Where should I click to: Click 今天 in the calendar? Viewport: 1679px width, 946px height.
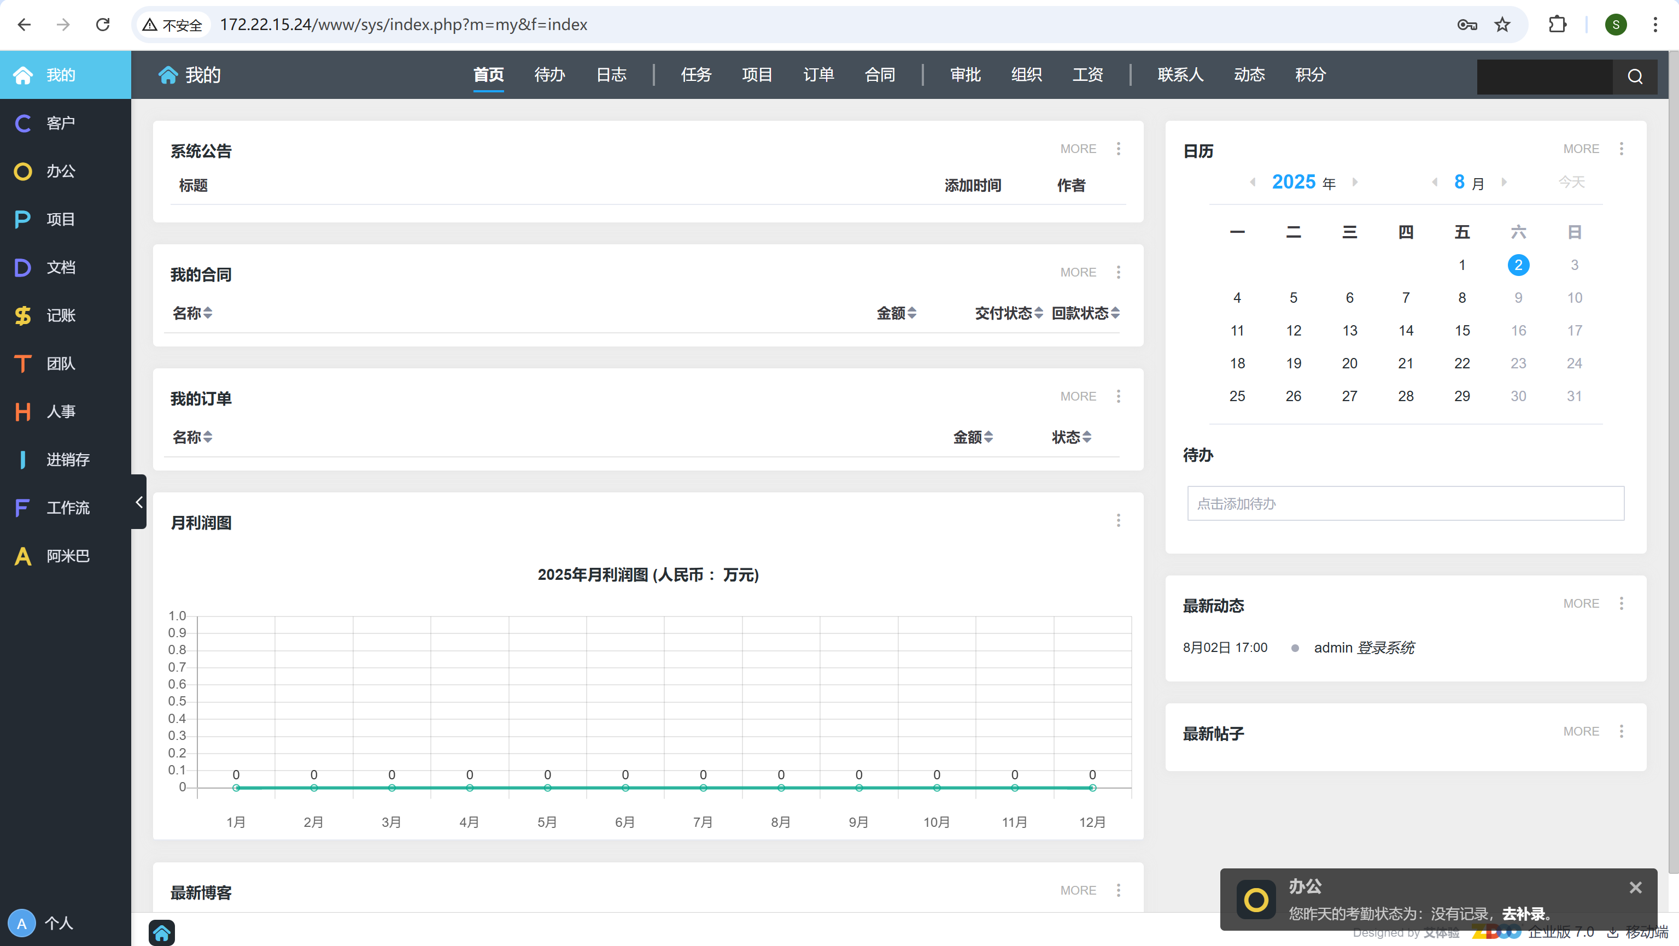coord(1571,182)
